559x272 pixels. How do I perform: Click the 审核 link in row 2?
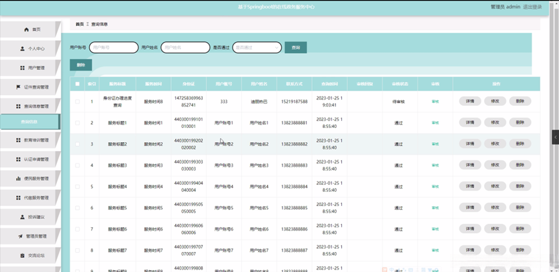[x=435, y=123]
